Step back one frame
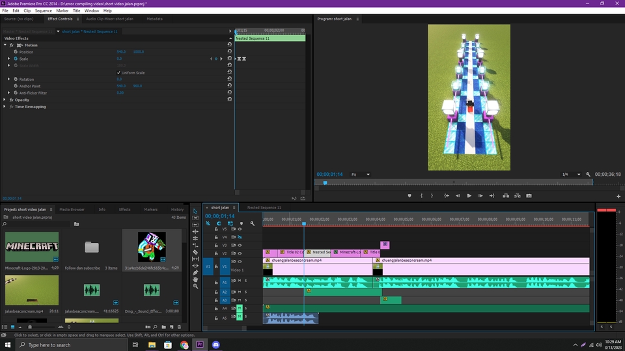This screenshot has height=351, width=625. point(458,196)
